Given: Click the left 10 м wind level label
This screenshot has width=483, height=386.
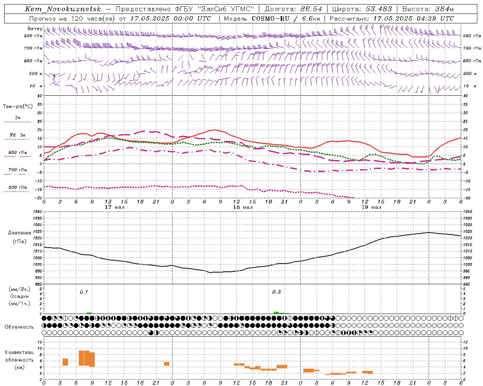Looking at the screenshot, I should pyautogui.click(x=36, y=86).
